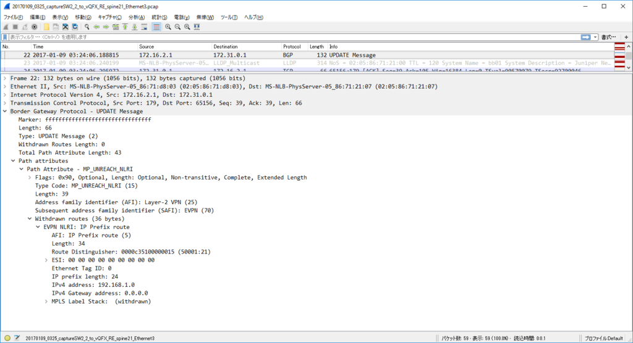The height and width of the screenshot is (343, 633).
Task: Reload the capture file icon
Action: [75, 27]
